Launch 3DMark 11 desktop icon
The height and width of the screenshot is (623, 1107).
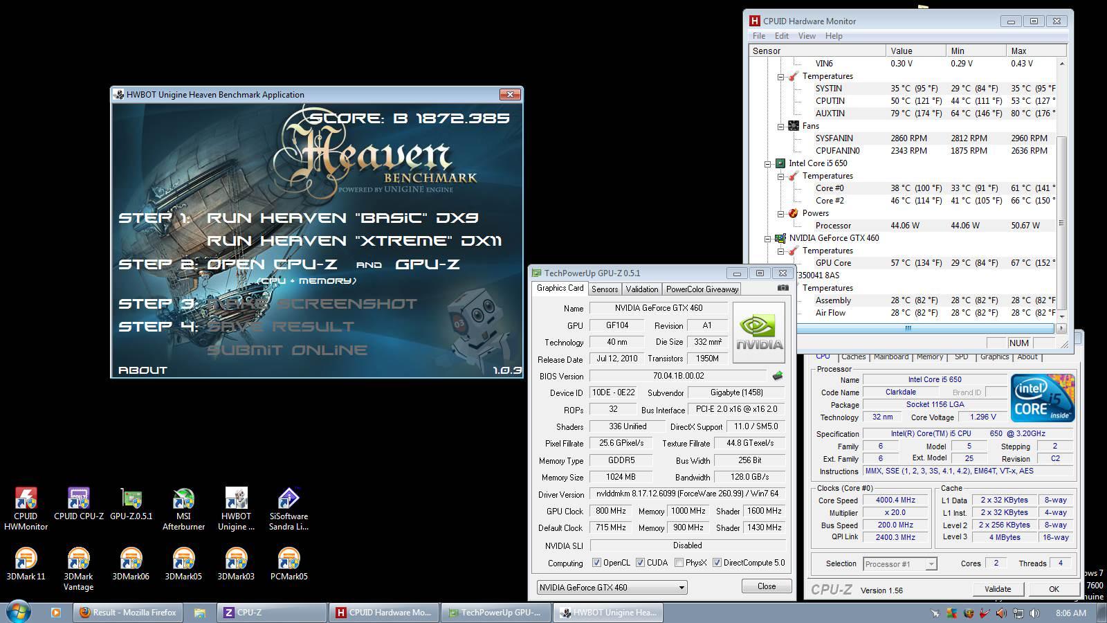(26, 563)
